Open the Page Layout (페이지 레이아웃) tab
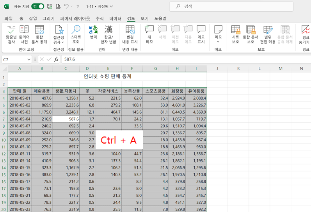Viewport: 311px width, 212px height. [75, 18]
